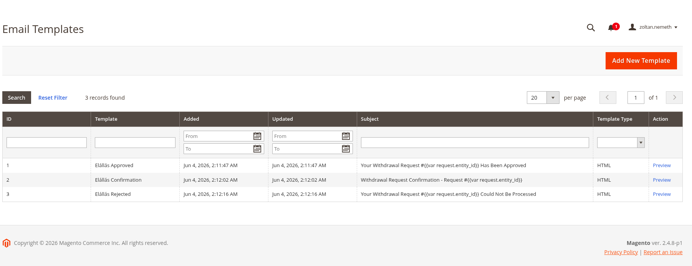692x266 pixels.
Task: Click the Email Templates page title
Action: (43, 29)
